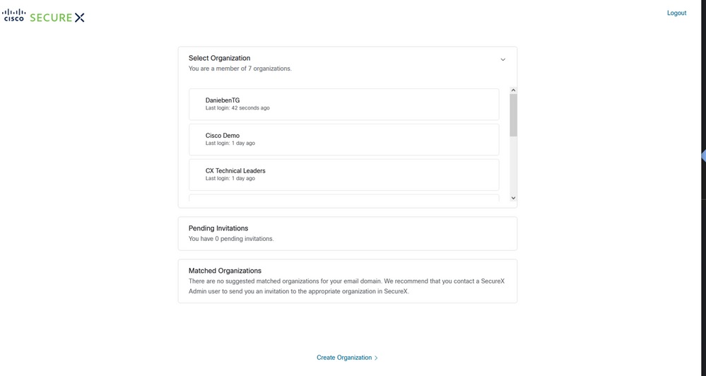Click the Select Organization panel title

(x=219, y=58)
